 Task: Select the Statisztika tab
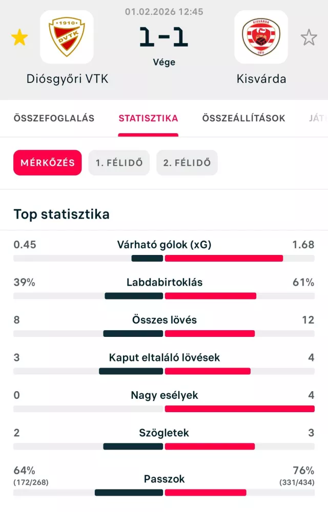[148, 118]
